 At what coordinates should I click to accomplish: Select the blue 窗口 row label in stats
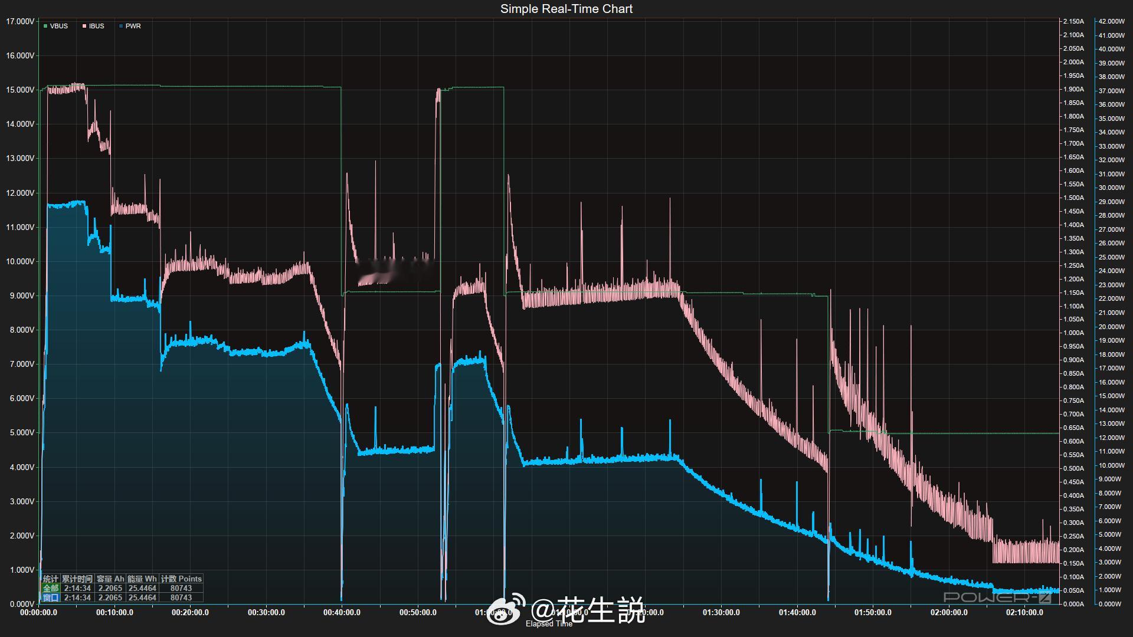click(51, 597)
